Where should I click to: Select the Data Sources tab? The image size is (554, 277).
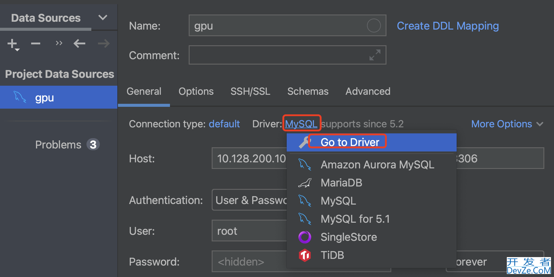tap(46, 18)
